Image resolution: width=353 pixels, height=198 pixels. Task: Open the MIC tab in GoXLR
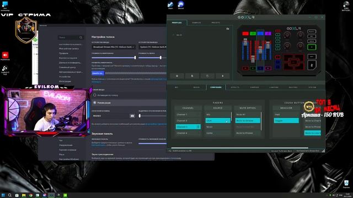coord(176,87)
